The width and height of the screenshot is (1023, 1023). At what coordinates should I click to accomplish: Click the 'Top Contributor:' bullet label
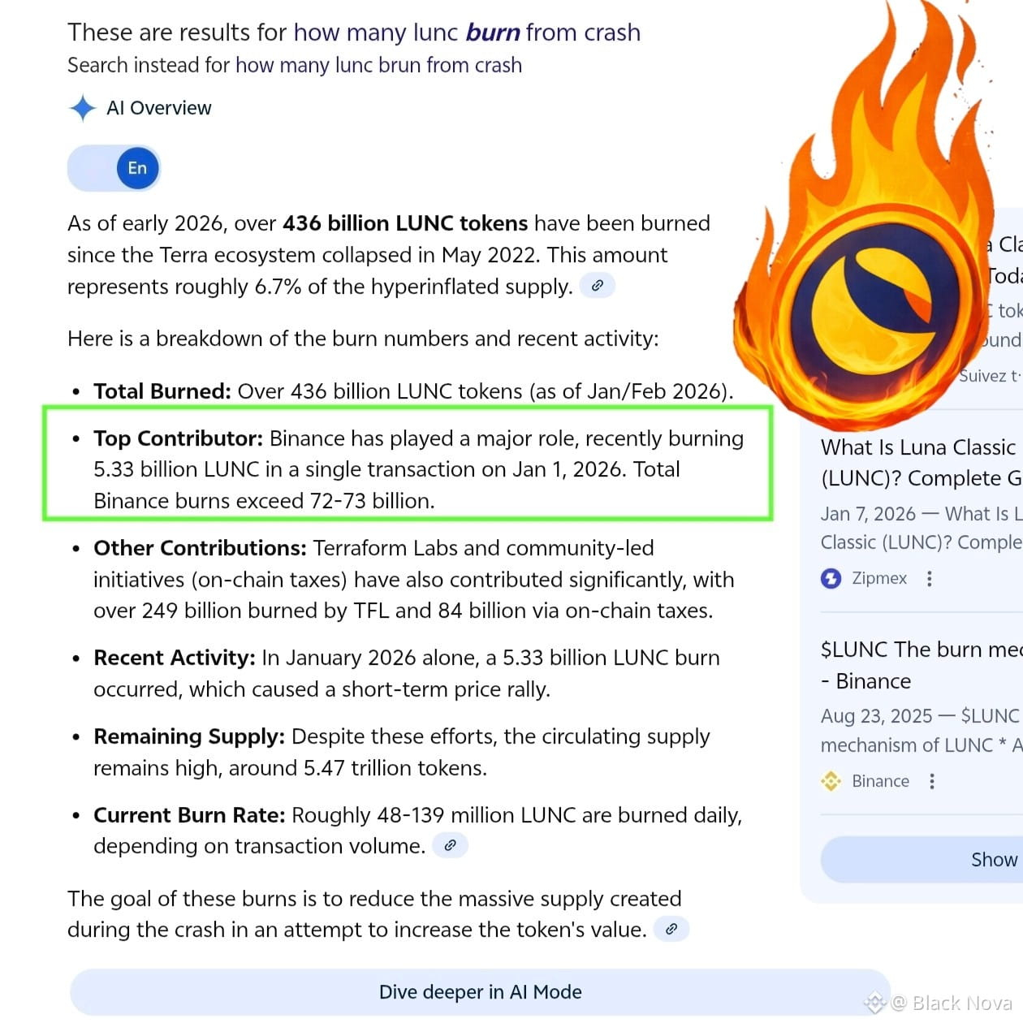[x=178, y=438]
